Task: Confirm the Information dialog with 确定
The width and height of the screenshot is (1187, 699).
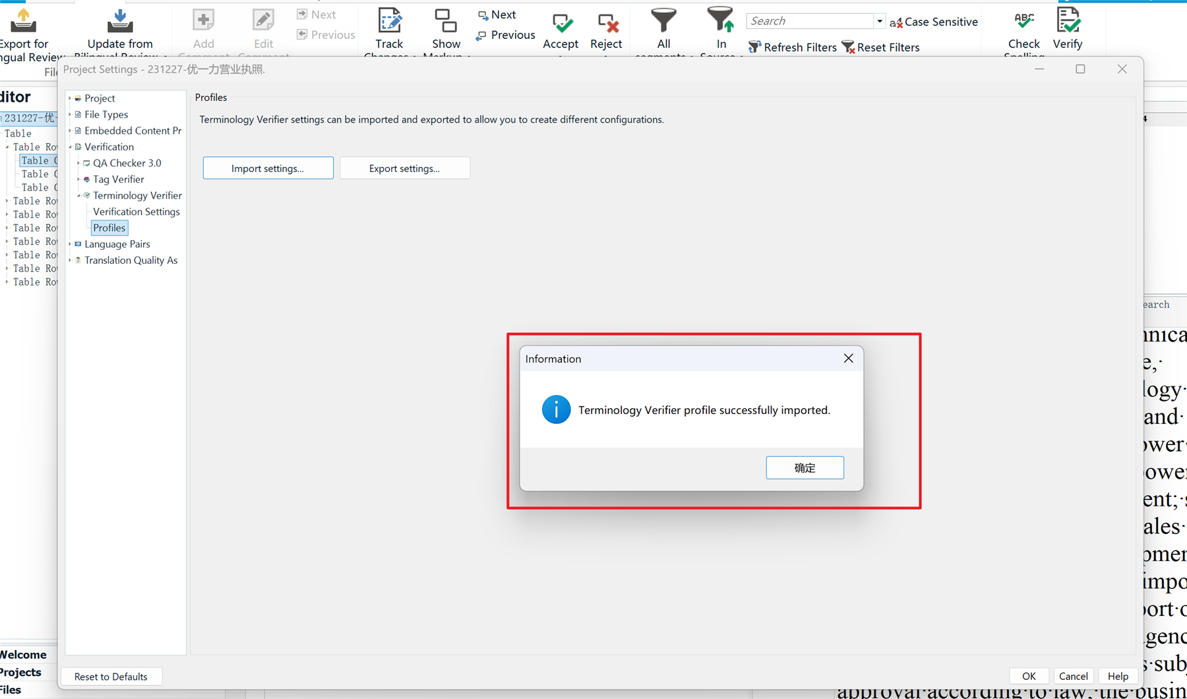Action: [x=805, y=468]
